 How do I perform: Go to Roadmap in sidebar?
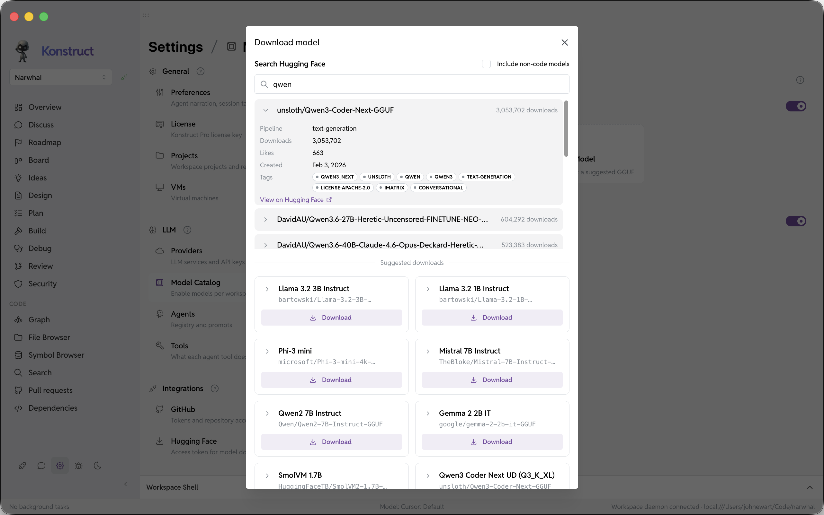point(45,142)
